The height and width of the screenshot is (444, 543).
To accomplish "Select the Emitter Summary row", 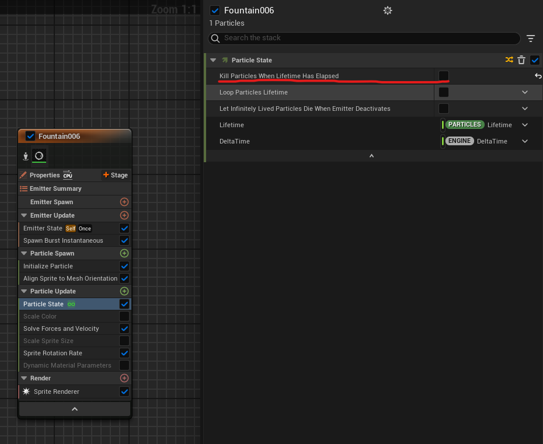I will click(55, 188).
